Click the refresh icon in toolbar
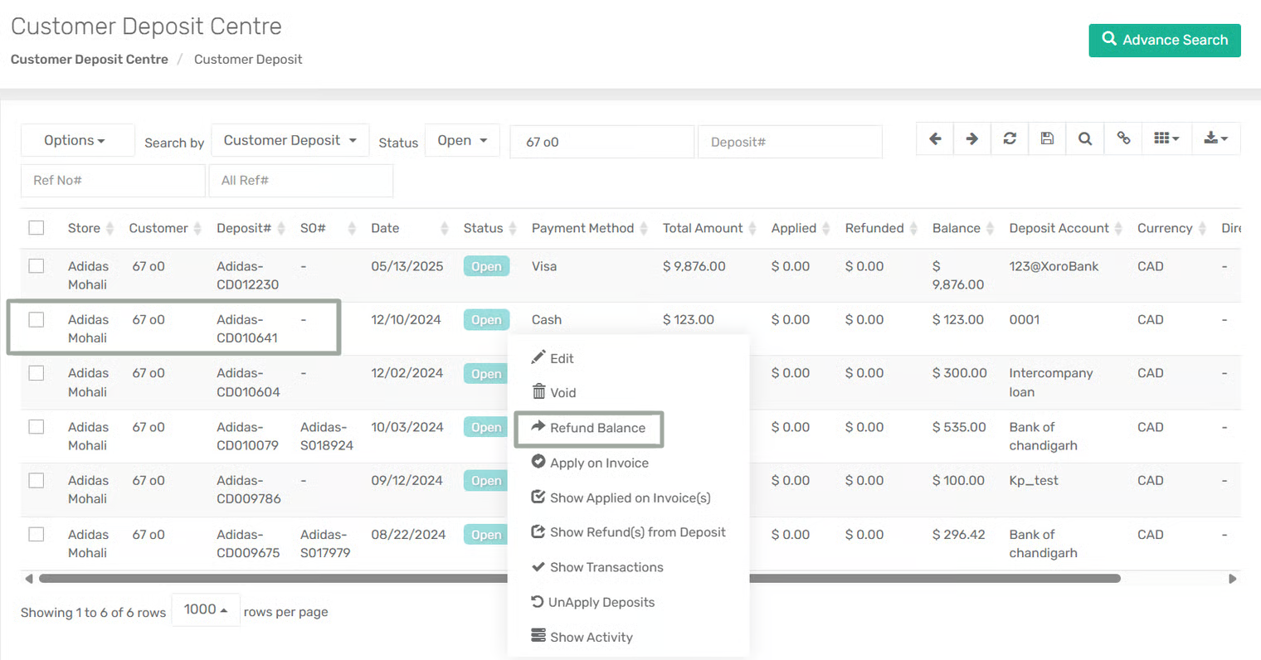This screenshot has width=1261, height=660. tap(1009, 139)
